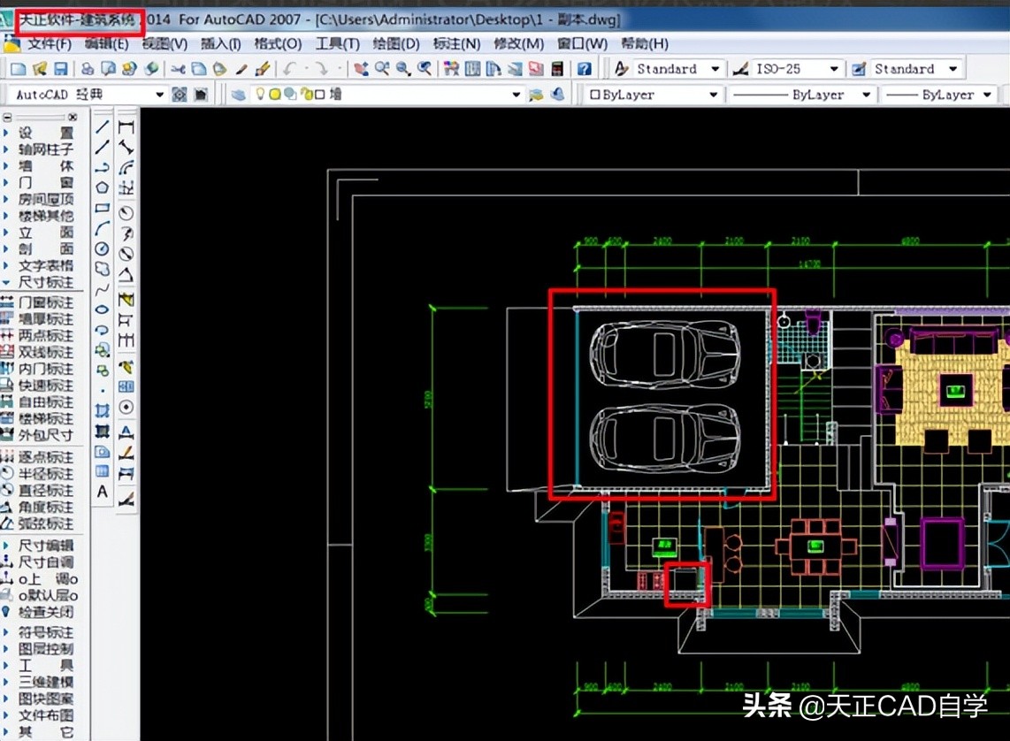Toggle layer freeze sun icon
Image resolution: width=1010 pixels, height=741 pixels.
(x=275, y=95)
